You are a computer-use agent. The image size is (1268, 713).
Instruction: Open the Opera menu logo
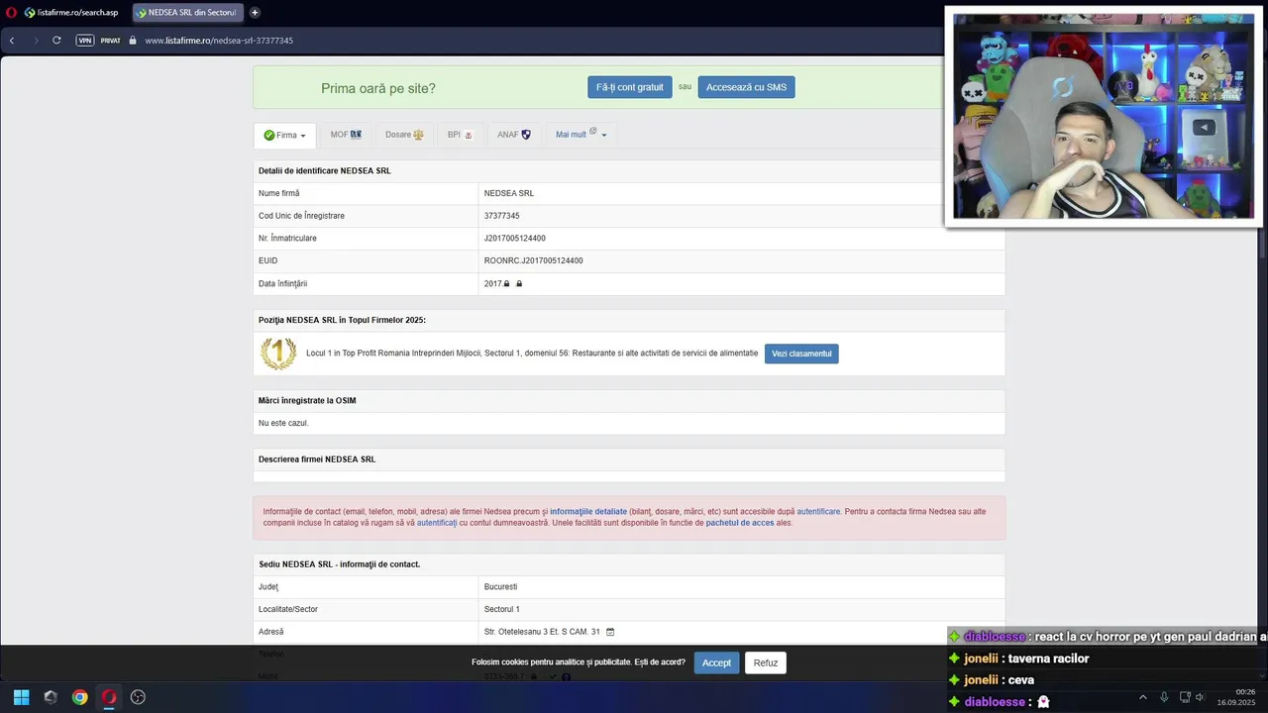click(11, 13)
